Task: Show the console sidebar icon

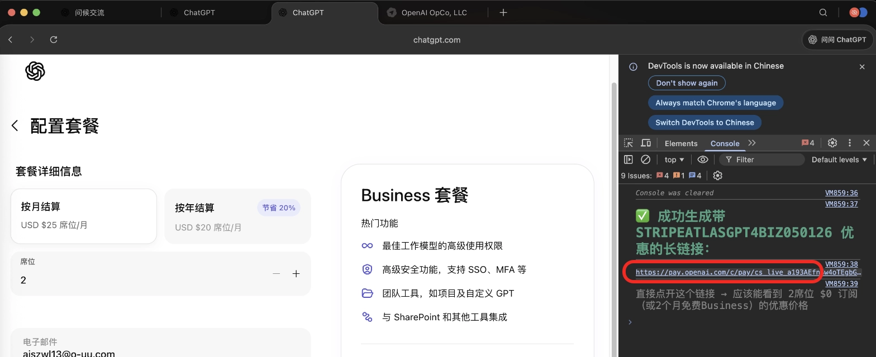Action: click(629, 160)
